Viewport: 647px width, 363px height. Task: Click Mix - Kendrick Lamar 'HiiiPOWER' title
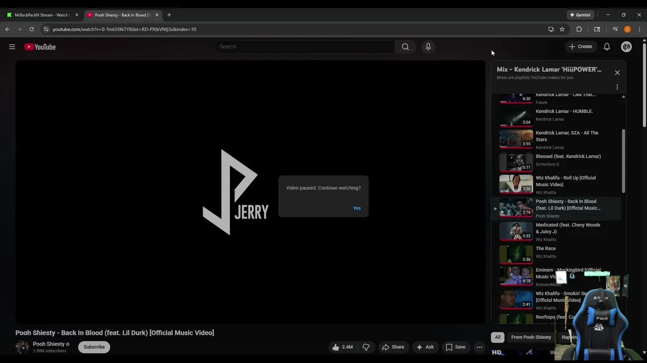[549, 70]
